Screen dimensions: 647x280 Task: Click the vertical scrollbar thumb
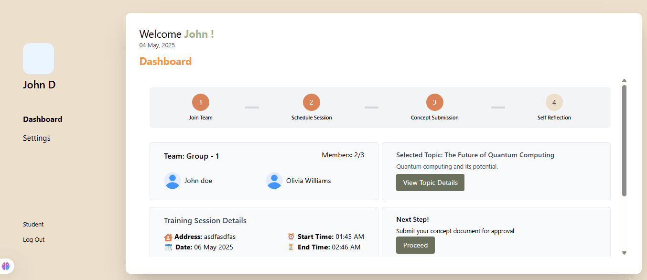(624, 140)
